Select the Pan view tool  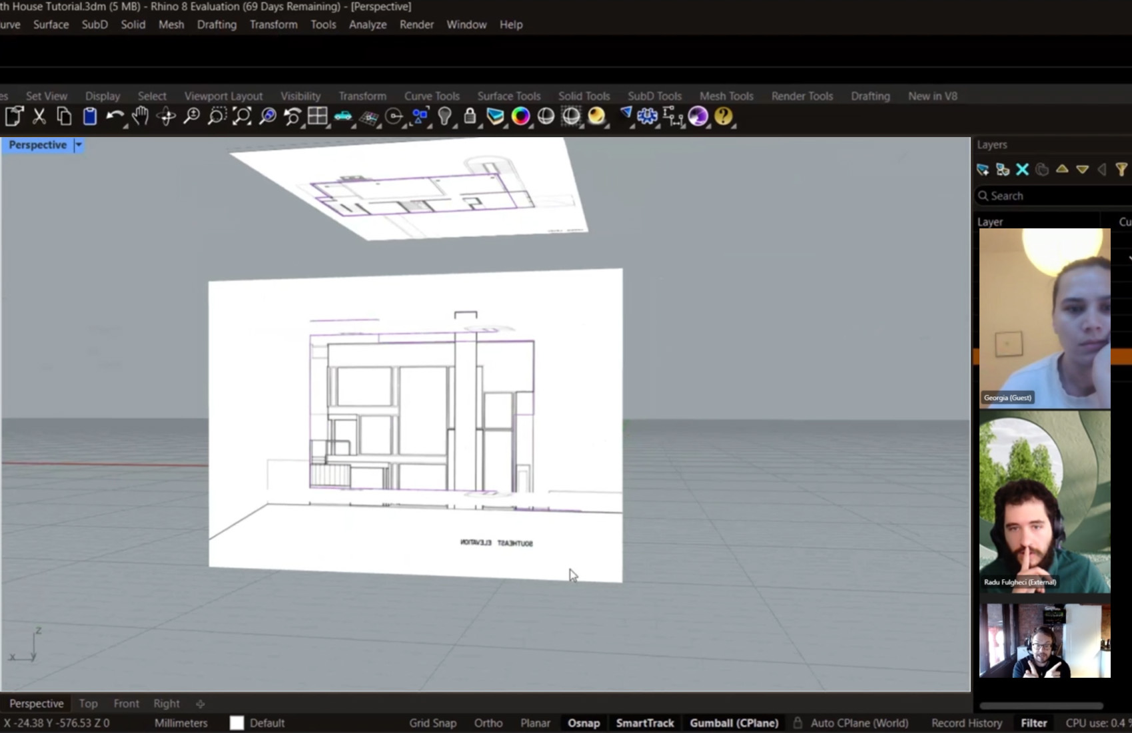pyautogui.click(x=141, y=117)
